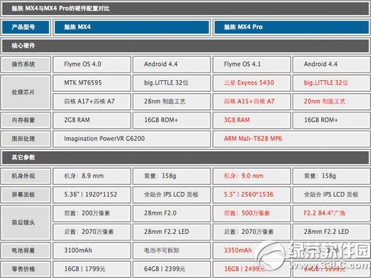Screen dimensions: 371x278
Task: Select the 前置: 200万像素 cell
Action: pyautogui.click(x=92, y=213)
